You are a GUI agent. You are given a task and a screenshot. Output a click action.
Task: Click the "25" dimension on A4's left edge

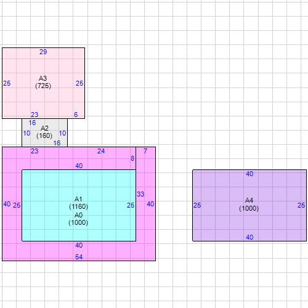coord(197,205)
